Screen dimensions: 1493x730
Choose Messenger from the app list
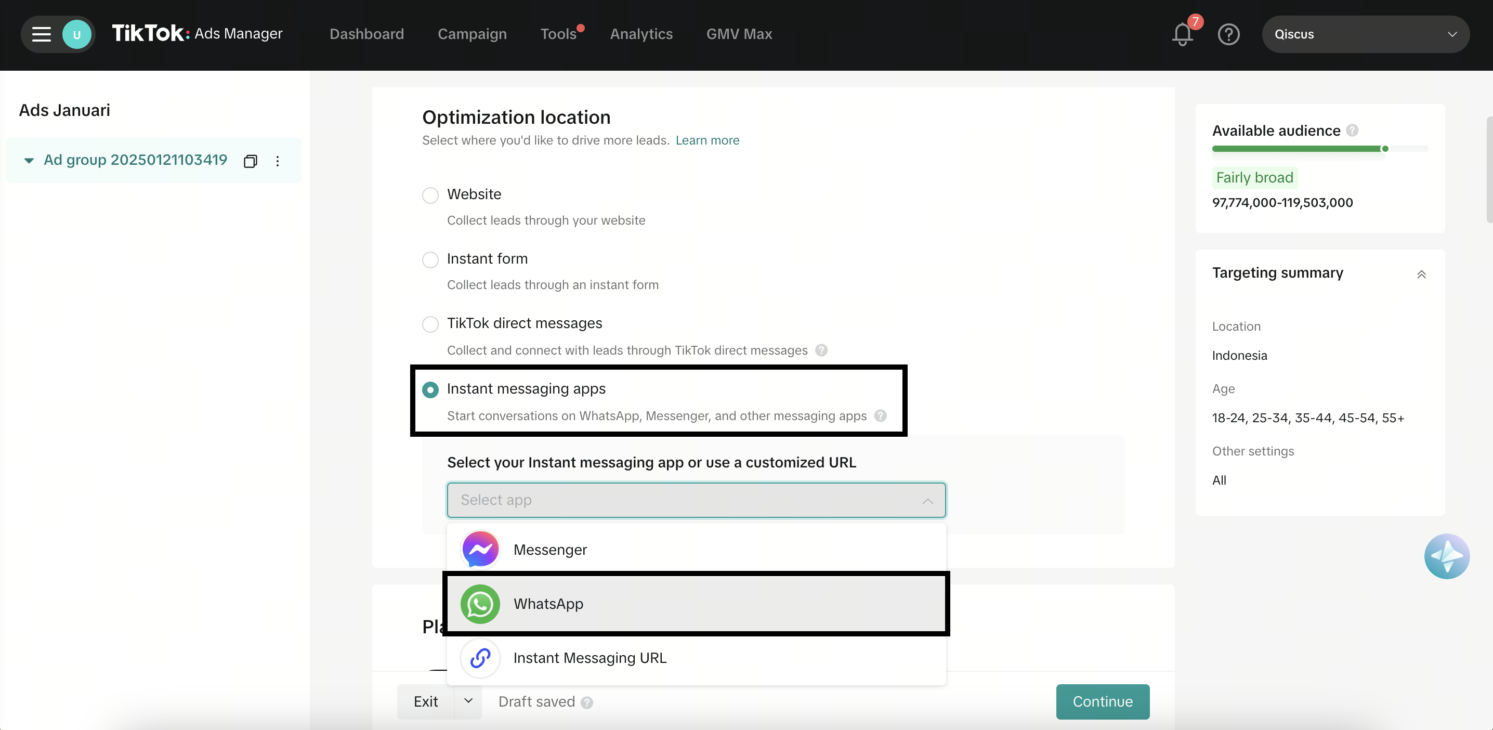tap(696, 549)
